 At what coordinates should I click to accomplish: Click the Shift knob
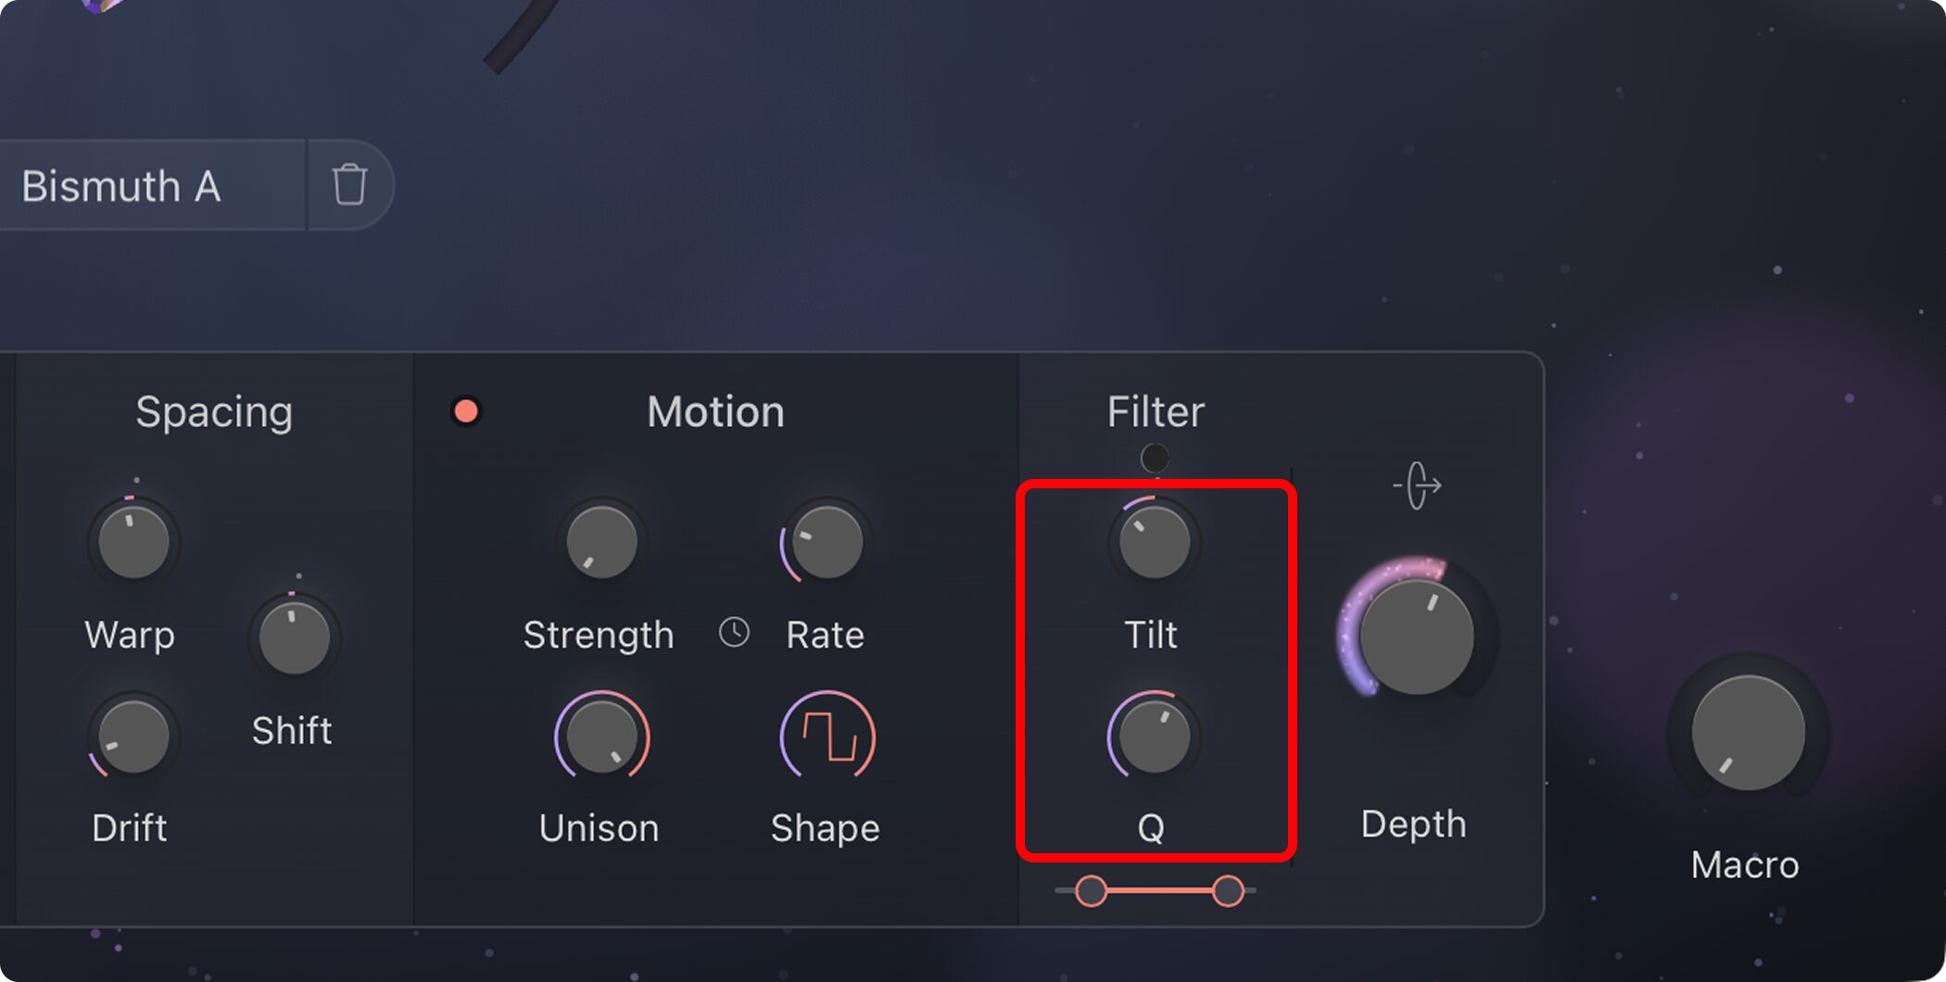(x=294, y=638)
